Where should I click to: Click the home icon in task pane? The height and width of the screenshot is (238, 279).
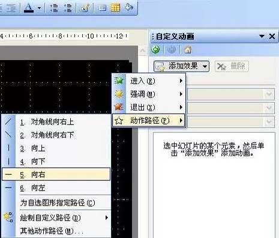[x=188, y=49]
